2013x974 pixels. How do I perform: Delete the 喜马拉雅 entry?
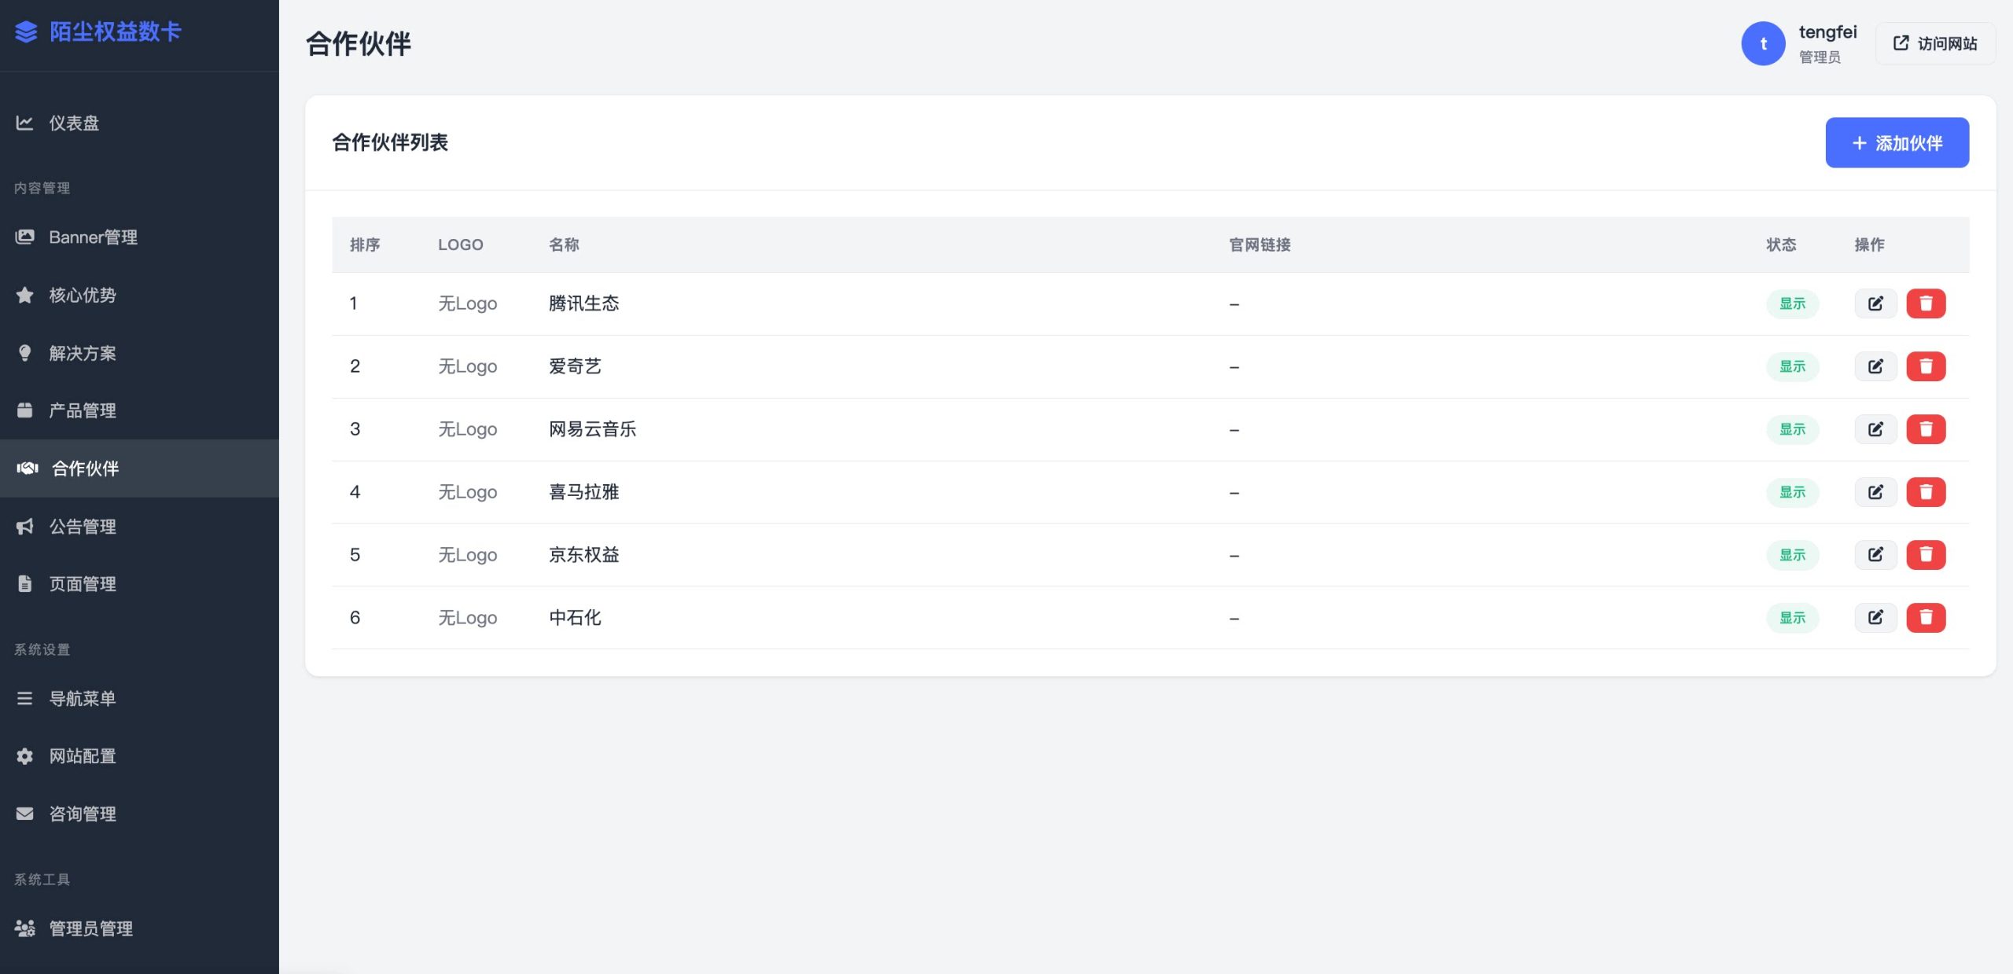1926,492
